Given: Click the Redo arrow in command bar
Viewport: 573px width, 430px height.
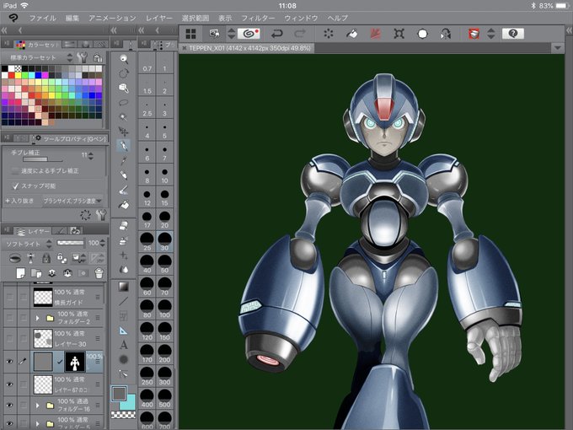Looking at the screenshot, I should (300, 34).
